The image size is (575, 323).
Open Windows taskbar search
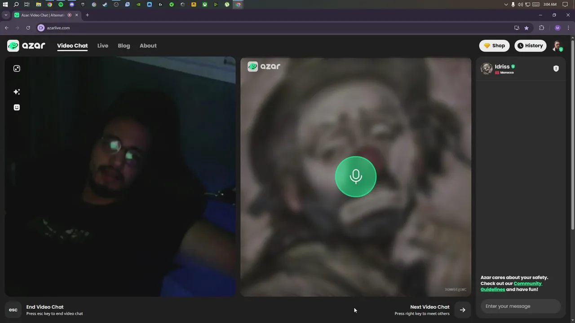(x=16, y=4)
